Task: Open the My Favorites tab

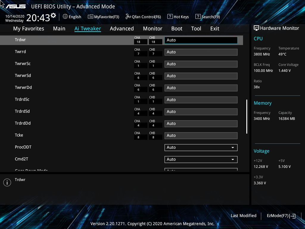Action: (x=29, y=29)
